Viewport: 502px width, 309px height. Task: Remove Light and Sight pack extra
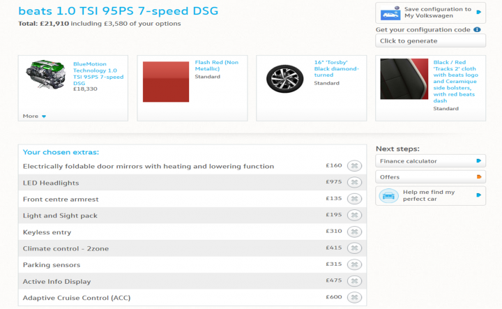354,215
